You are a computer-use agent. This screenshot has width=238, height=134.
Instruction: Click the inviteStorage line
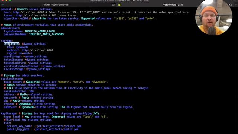27,69
